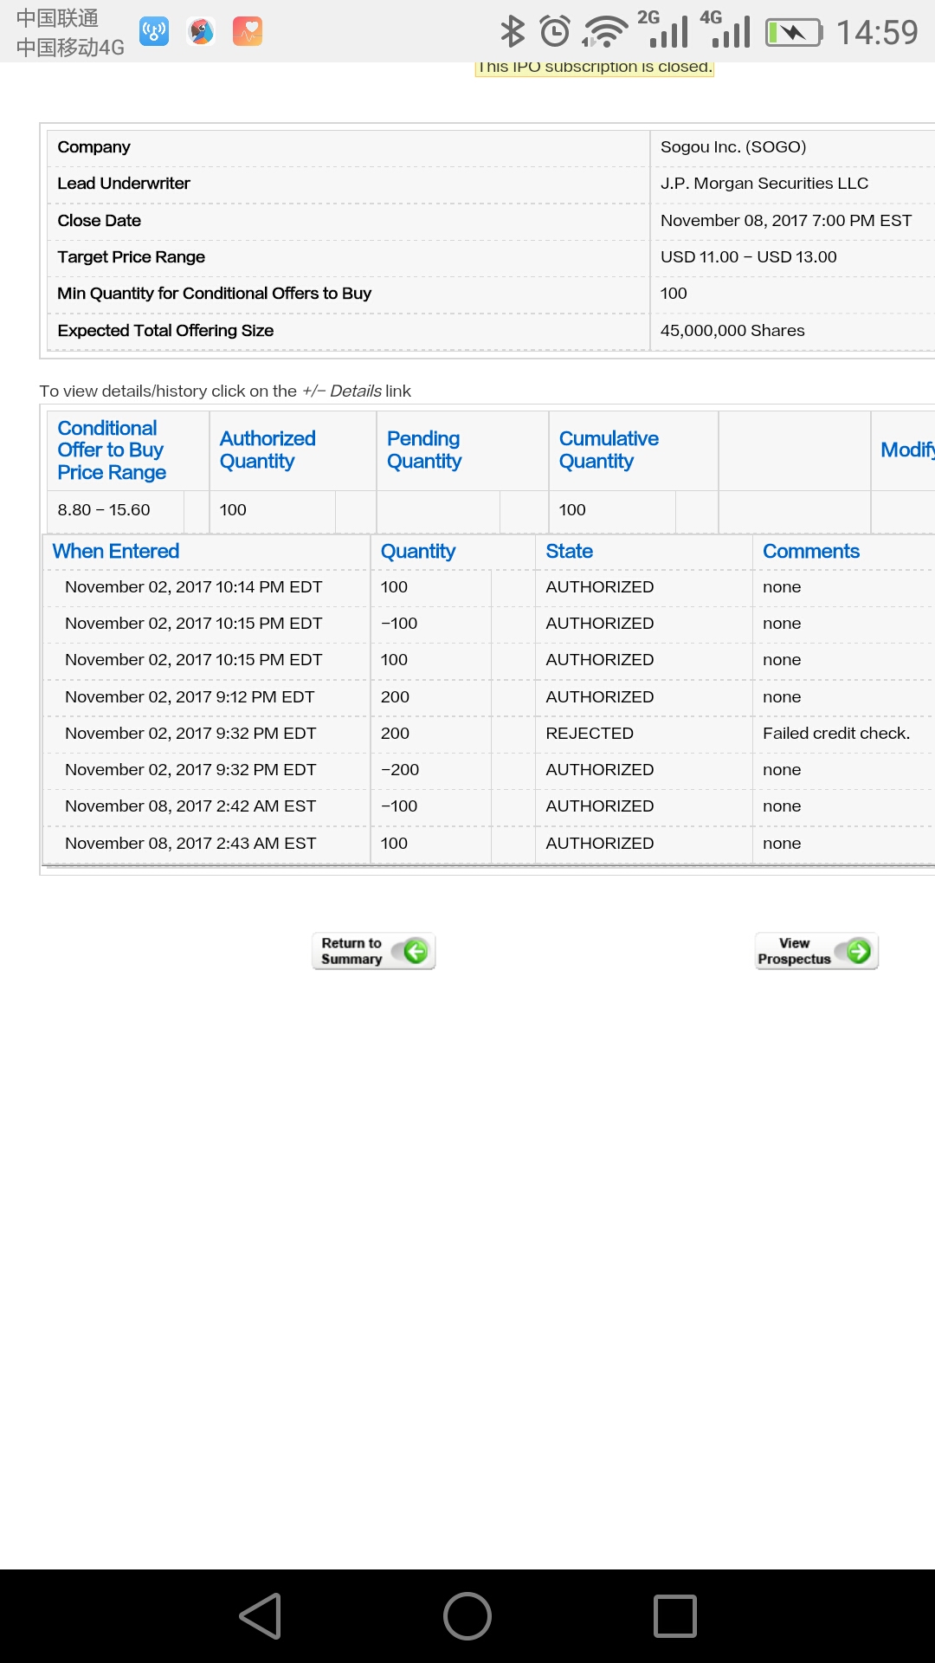Image resolution: width=935 pixels, height=1663 pixels.
Task: Tap the 4G signal strength icon
Action: [725, 29]
